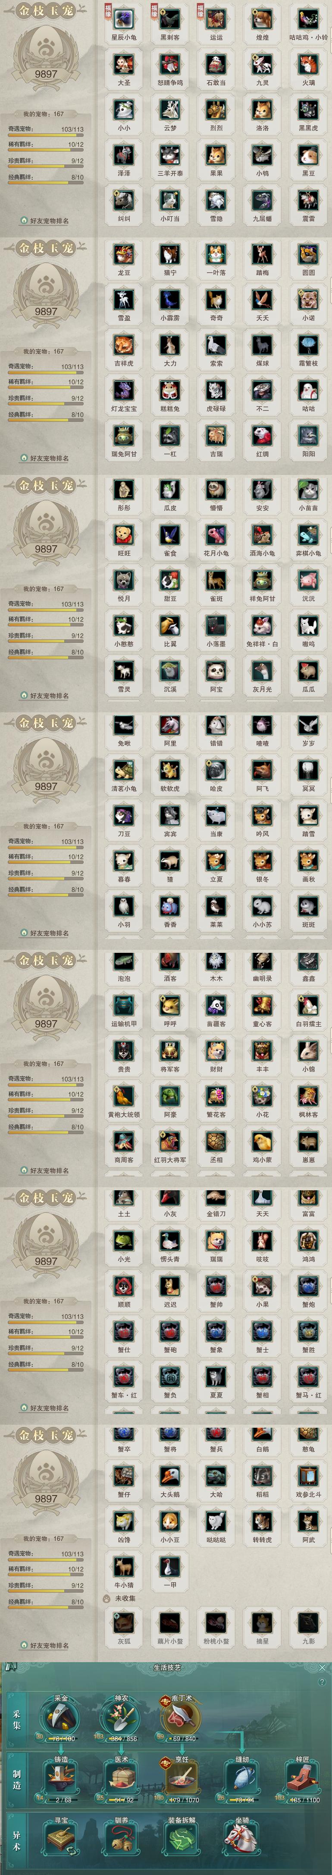This screenshot has height=1875, width=332.
Task: Pick the 阿宝 panda pet portrait
Action: (x=216, y=670)
